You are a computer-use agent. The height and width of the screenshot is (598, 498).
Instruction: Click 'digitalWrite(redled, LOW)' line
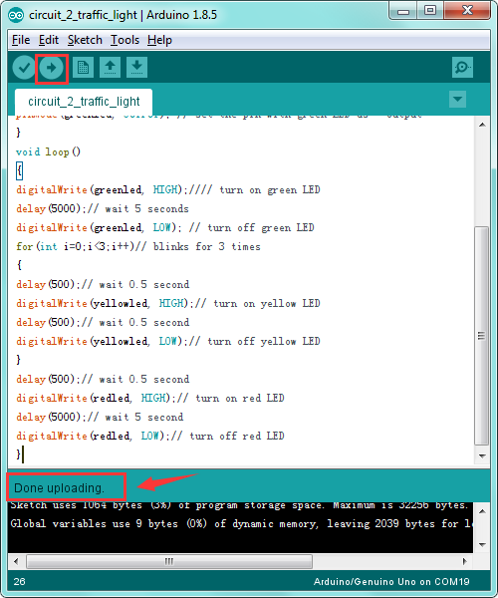tap(150, 436)
